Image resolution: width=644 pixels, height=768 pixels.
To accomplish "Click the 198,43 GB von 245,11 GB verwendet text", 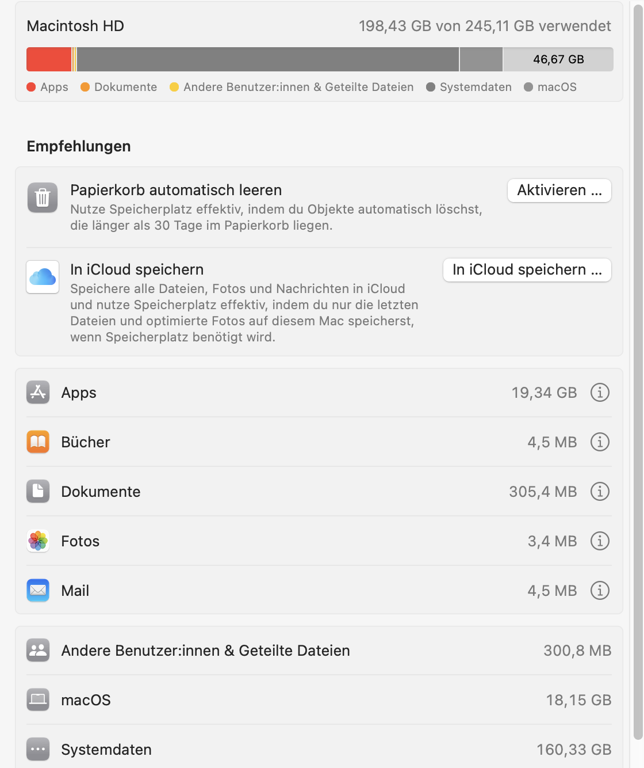I will point(485,26).
